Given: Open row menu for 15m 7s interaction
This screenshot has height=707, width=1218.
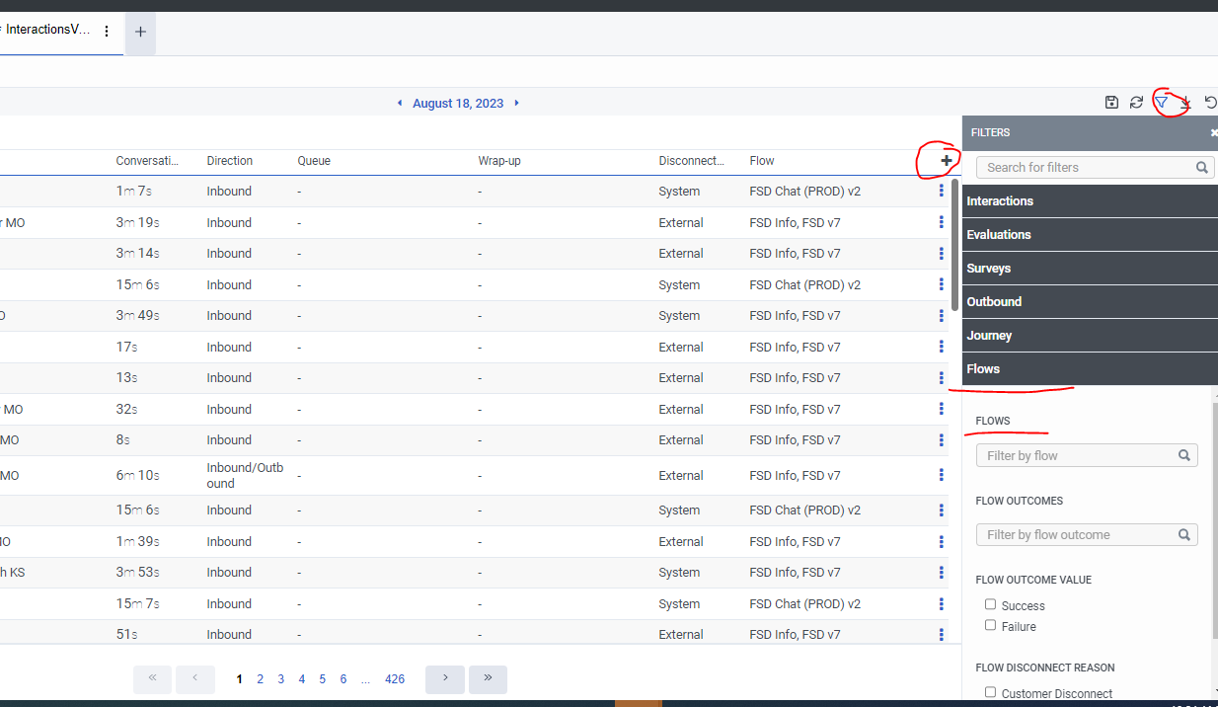Looking at the screenshot, I should 942,604.
